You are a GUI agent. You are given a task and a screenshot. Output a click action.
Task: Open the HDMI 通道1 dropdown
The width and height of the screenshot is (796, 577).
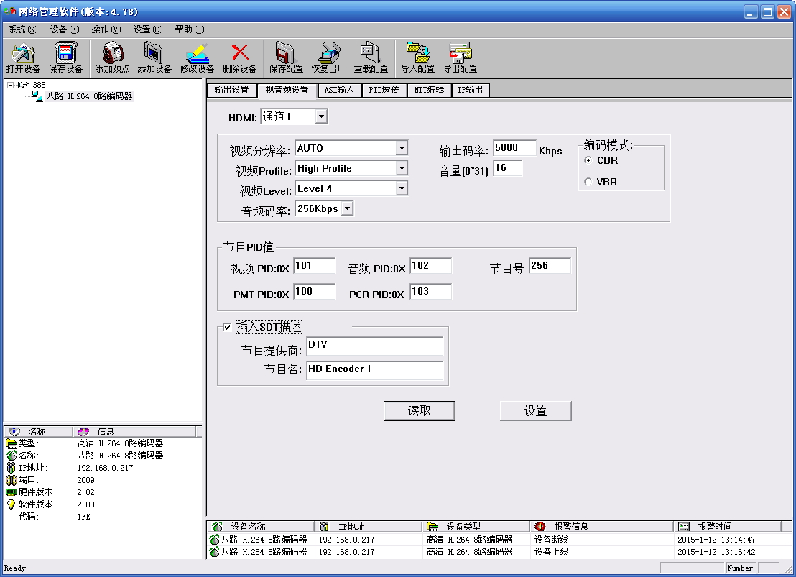click(x=320, y=116)
